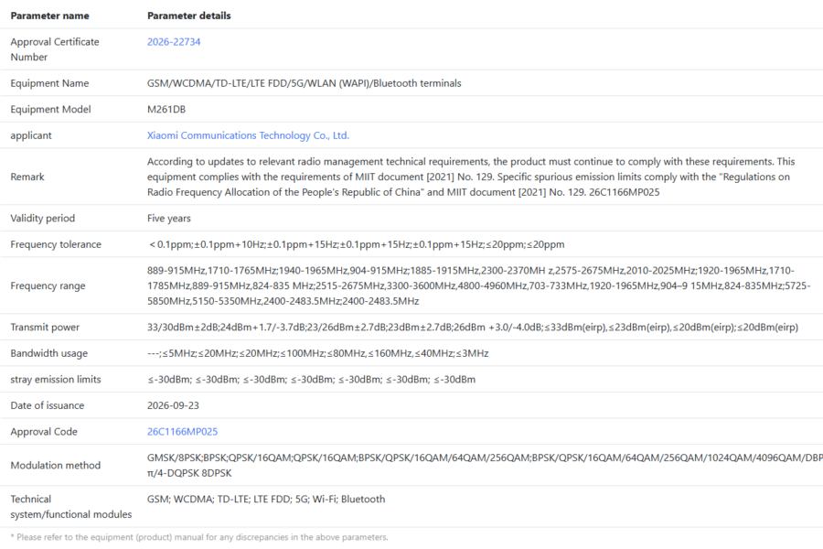This screenshot has height=549, width=823.
Task: Select the 'Five years' value
Action: coord(169,219)
